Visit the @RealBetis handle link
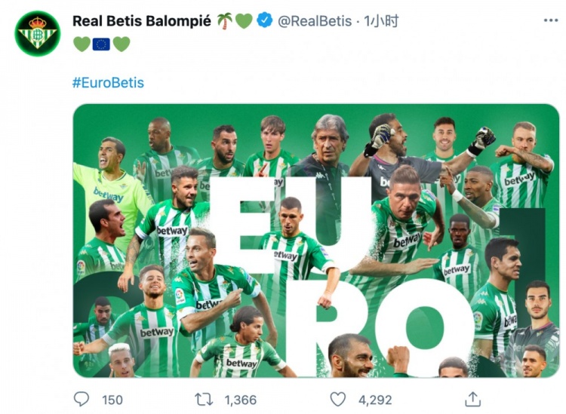 (x=315, y=21)
